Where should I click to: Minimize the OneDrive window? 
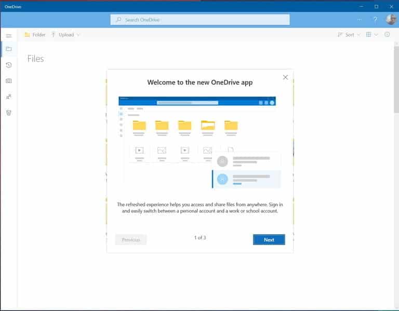tap(362, 7)
